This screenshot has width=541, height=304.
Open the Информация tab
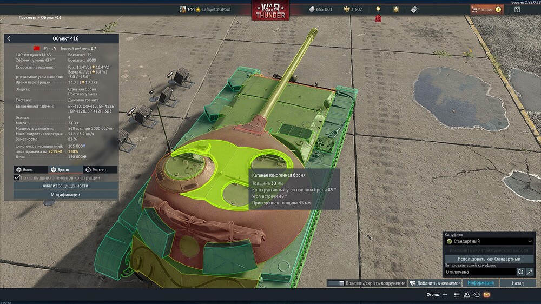pos(480,283)
